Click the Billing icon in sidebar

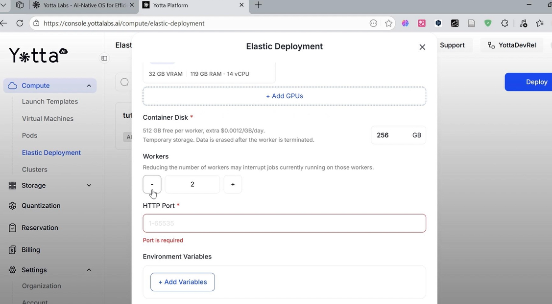click(13, 250)
